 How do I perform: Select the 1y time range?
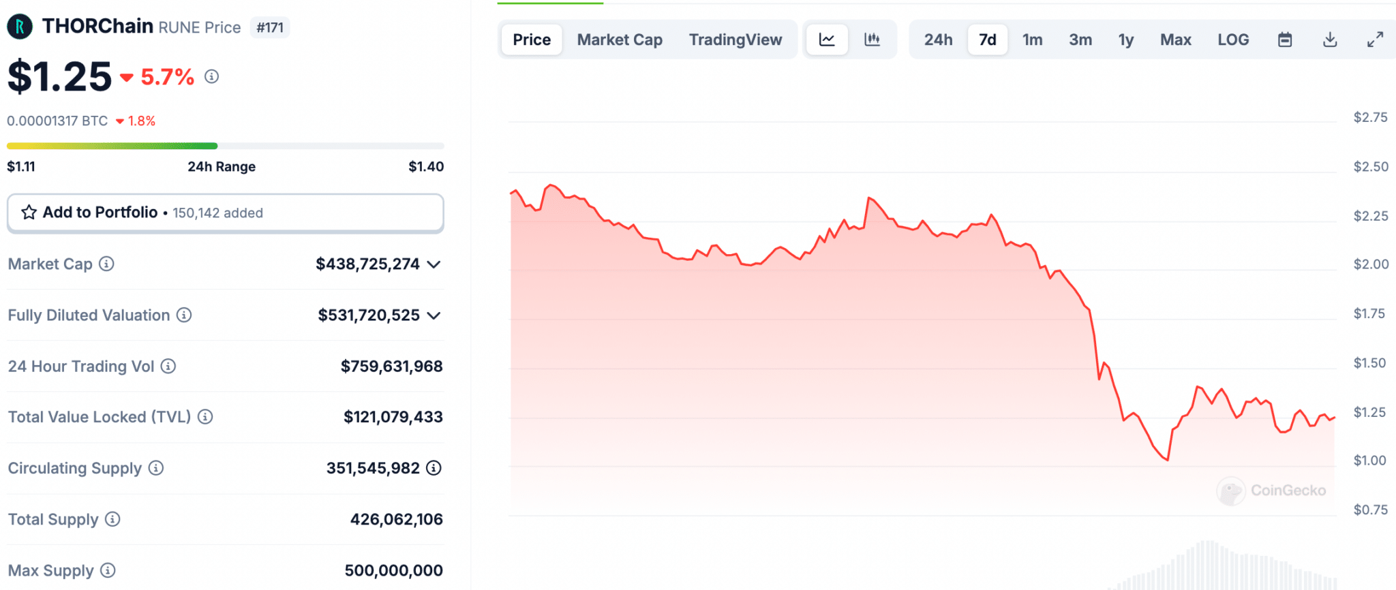[x=1125, y=40]
